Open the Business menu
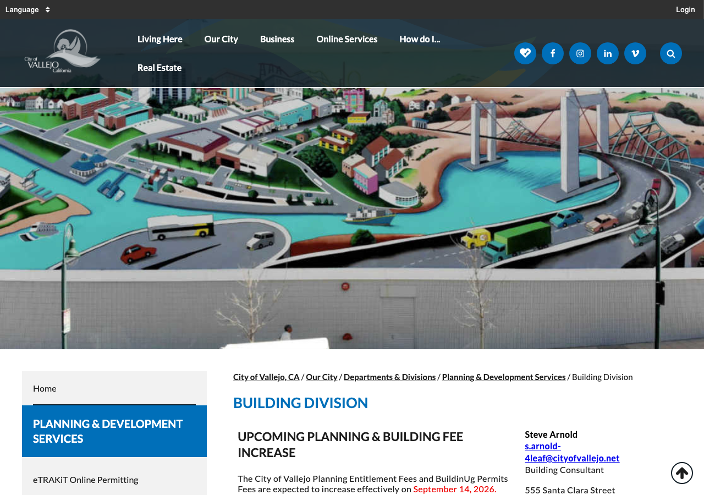This screenshot has height=495, width=704. tap(277, 39)
